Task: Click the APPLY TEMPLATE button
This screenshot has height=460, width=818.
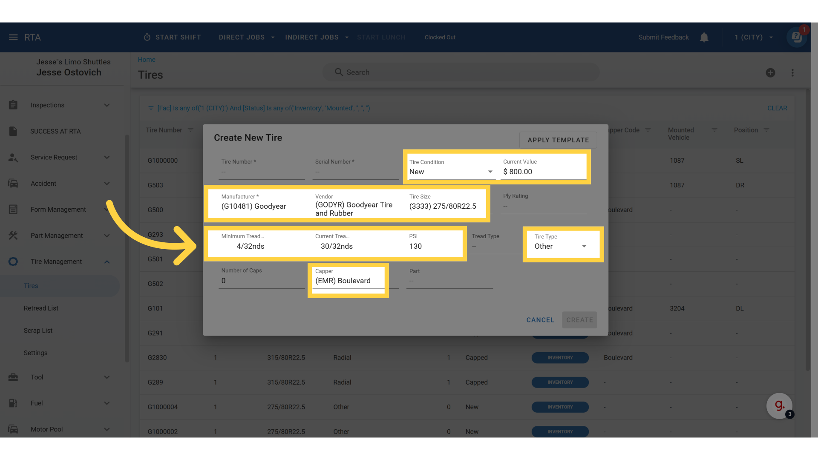Action: tap(558, 140)
